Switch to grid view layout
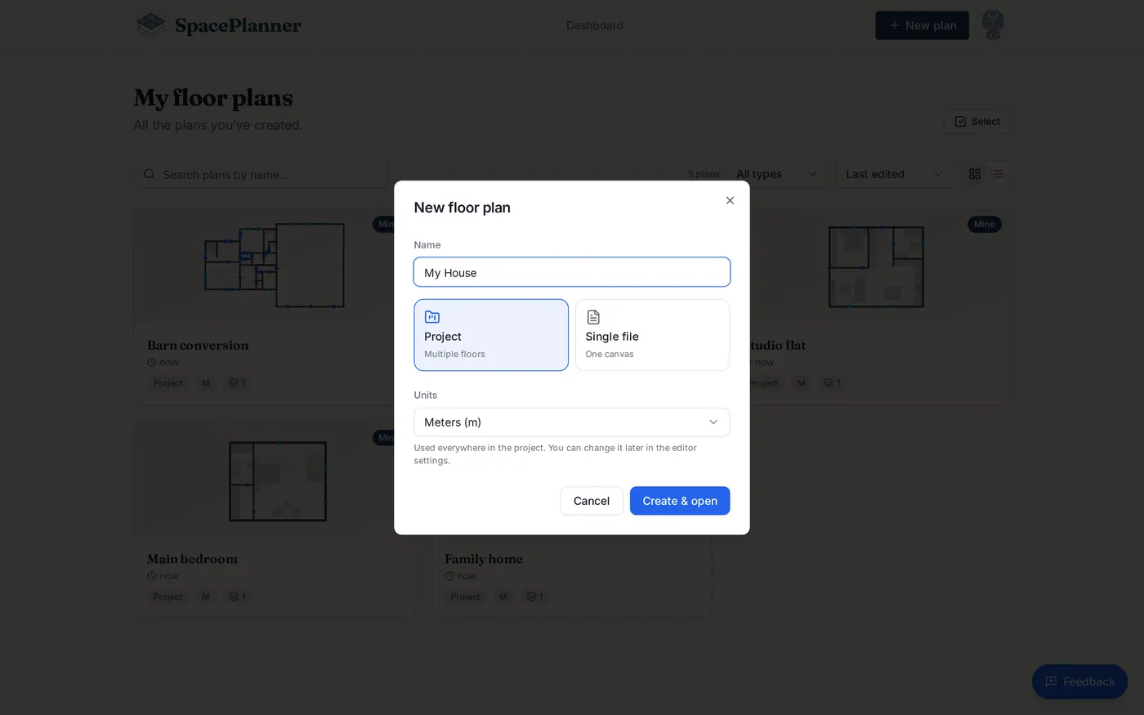The height and width of the screenshot is (715, 1144). (975, 174)
